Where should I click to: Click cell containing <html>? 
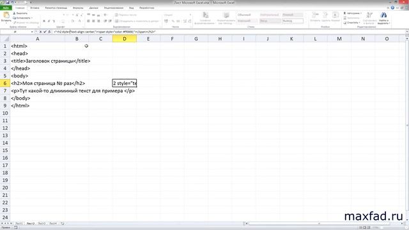(x=37, y=46)
